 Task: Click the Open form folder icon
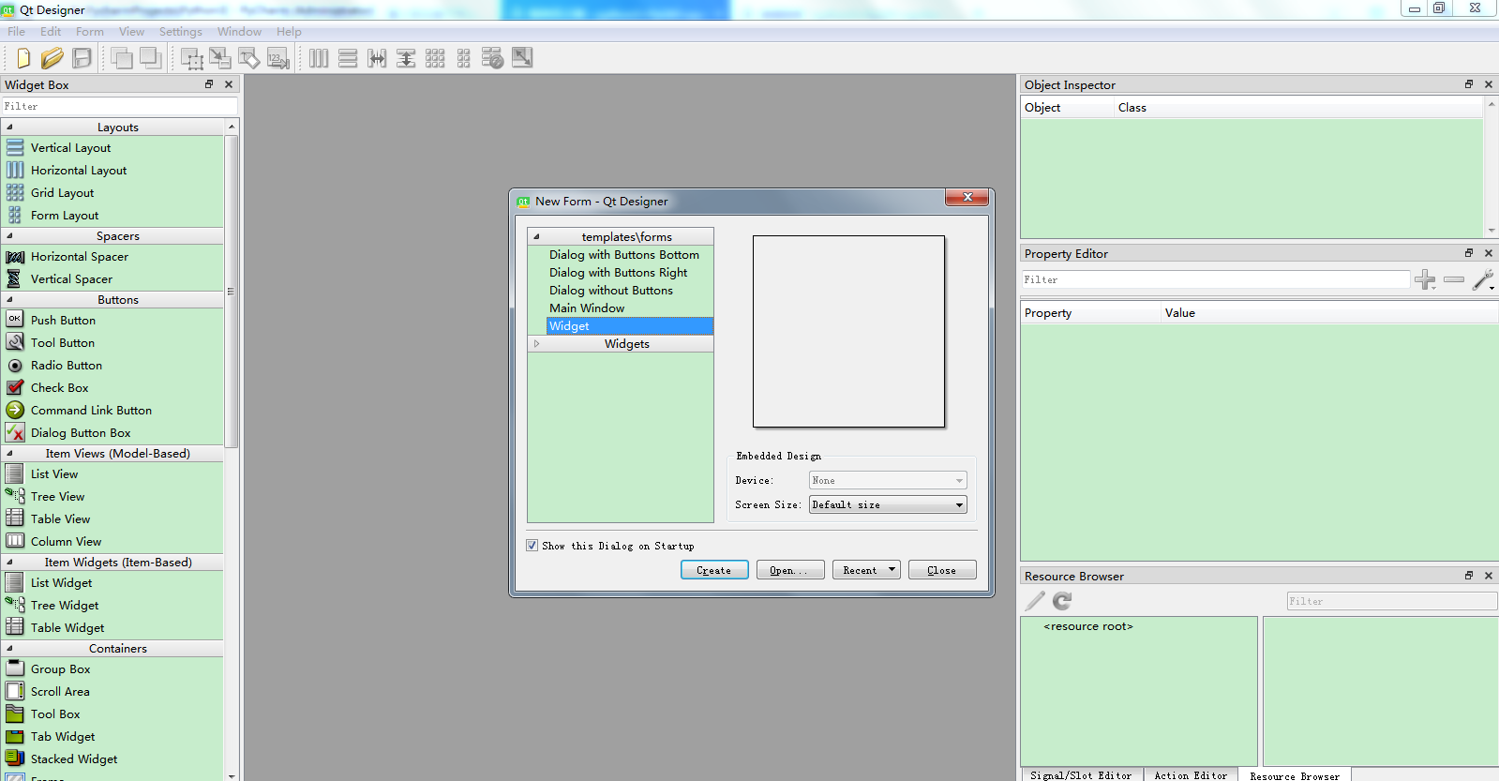pos(52,58)
